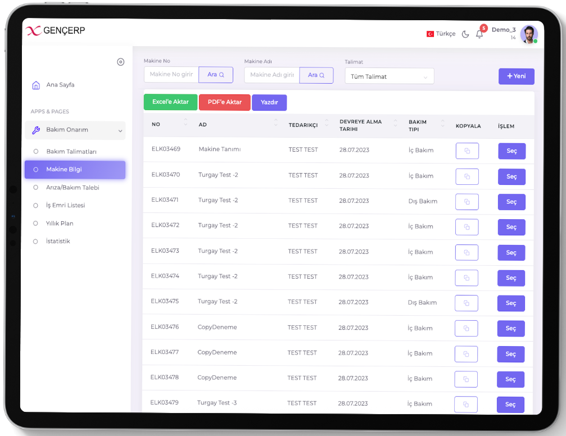
Task: Click Seç for ELK03471 row
Action: tap(511, 202)
